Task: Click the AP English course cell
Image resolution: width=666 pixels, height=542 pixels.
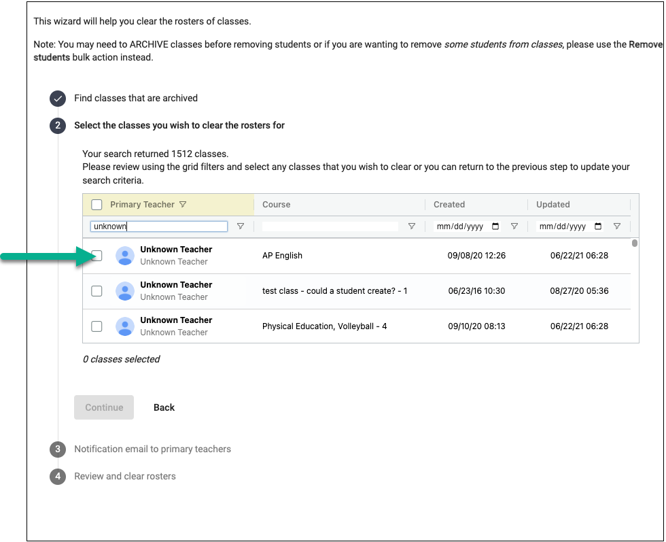Action: tap(283, 256)
